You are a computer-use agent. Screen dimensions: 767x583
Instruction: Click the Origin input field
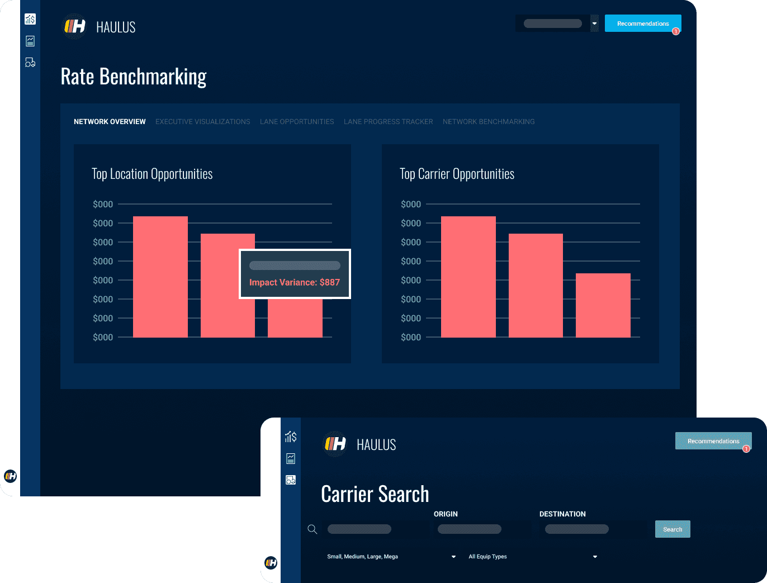point(470,529)
